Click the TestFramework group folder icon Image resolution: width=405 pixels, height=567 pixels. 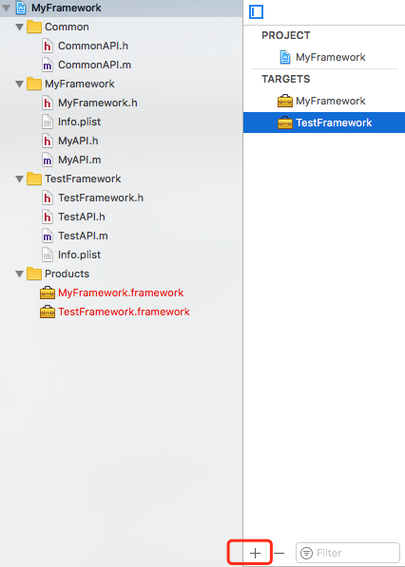(x=34, y=179)
